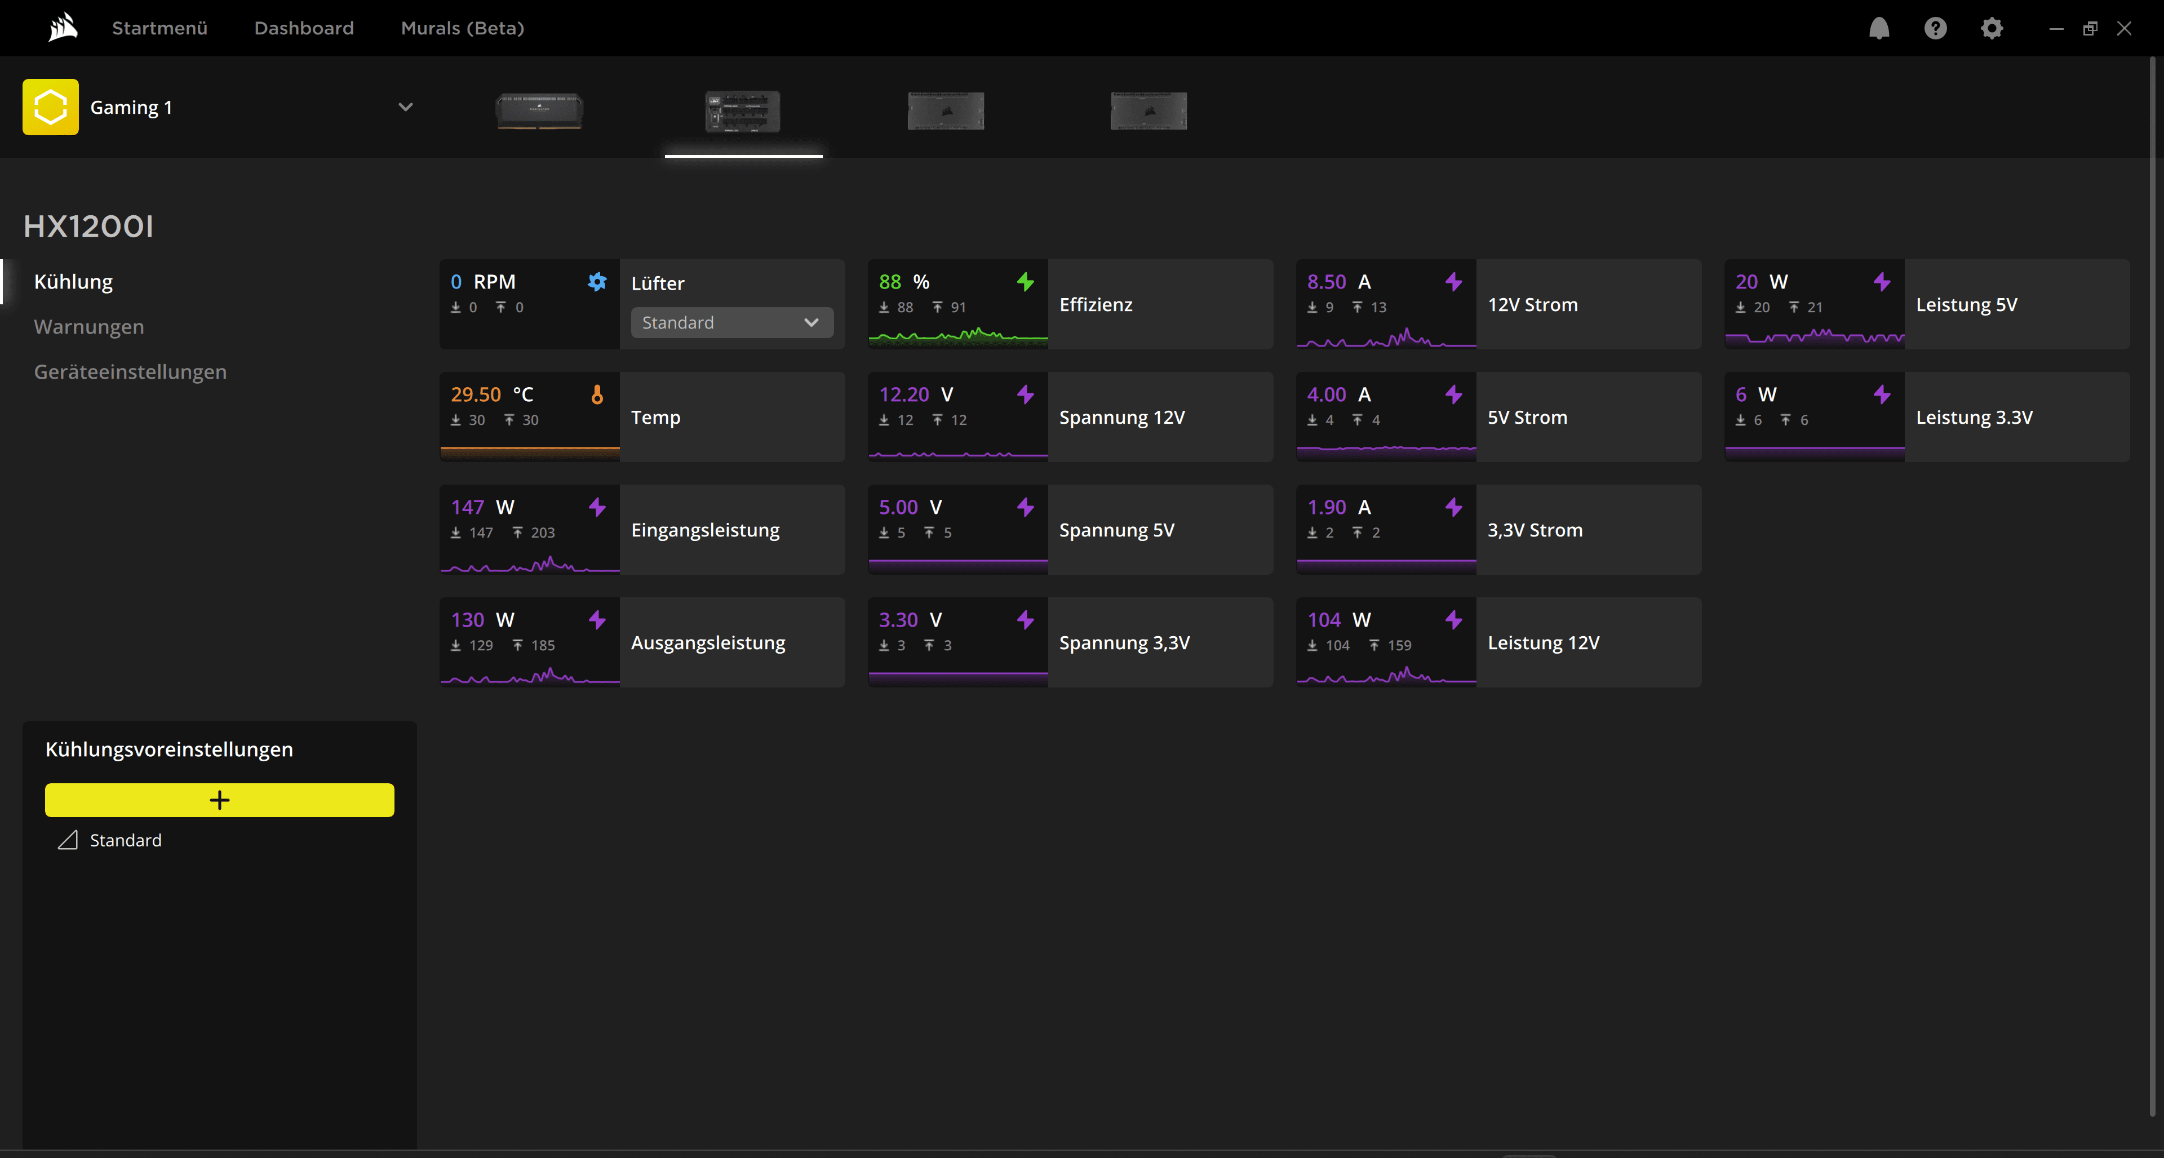Click the 12V Strom label
Screen dimensions: 2164x1158
tap(1532, 304)
